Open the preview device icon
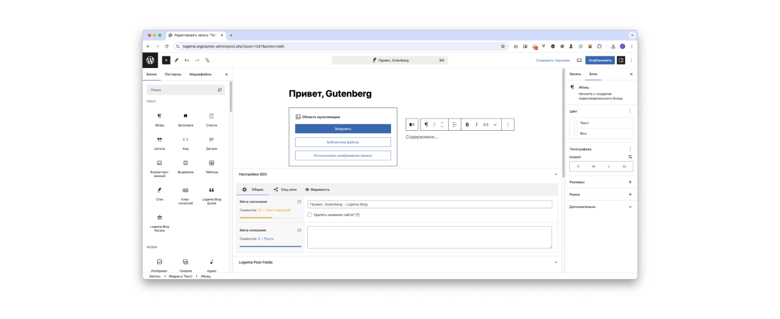The width and height of the screenshot is (780, 319). [x=579, y=60]
